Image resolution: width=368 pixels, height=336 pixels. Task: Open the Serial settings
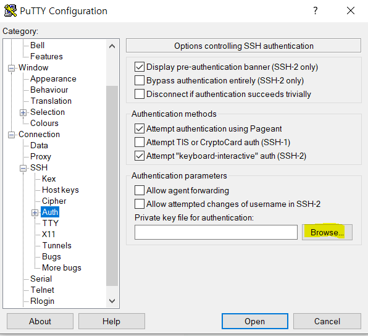pos(41,279)
